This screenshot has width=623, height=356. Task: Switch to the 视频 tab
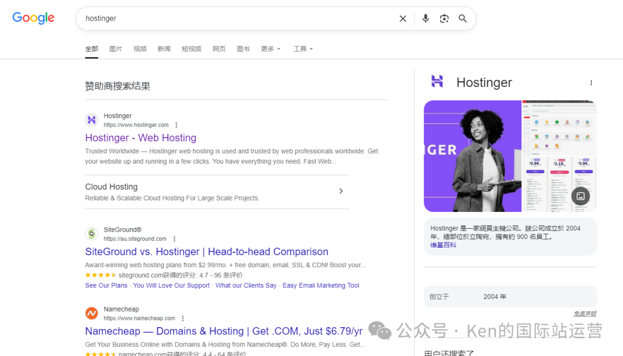140,49
